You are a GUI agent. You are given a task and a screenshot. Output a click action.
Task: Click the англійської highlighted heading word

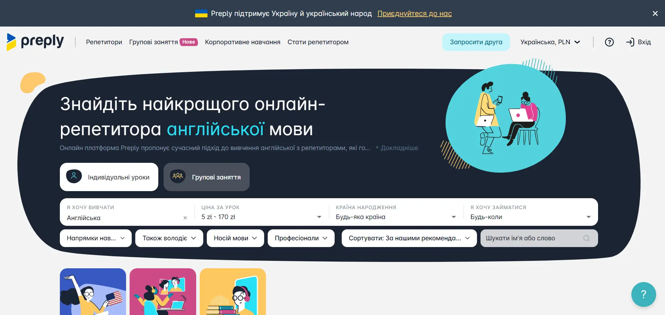215,130
